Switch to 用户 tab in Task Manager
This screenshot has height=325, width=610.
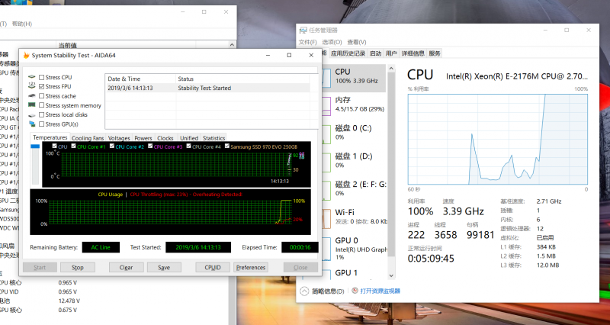(391, 53)
